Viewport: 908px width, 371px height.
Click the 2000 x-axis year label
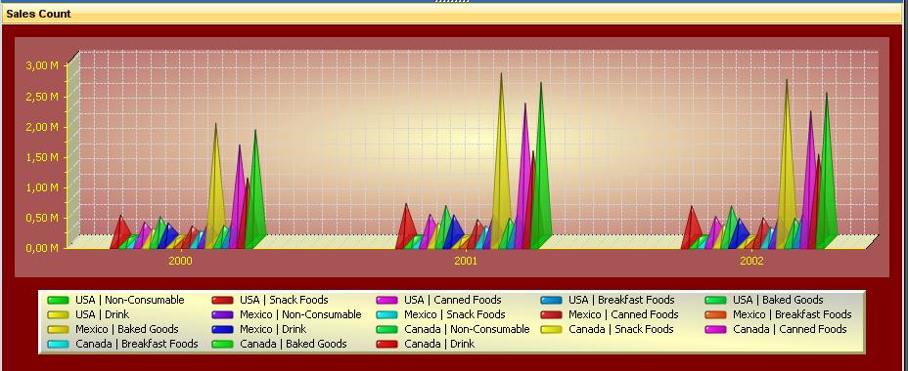(x=180, y=262)
